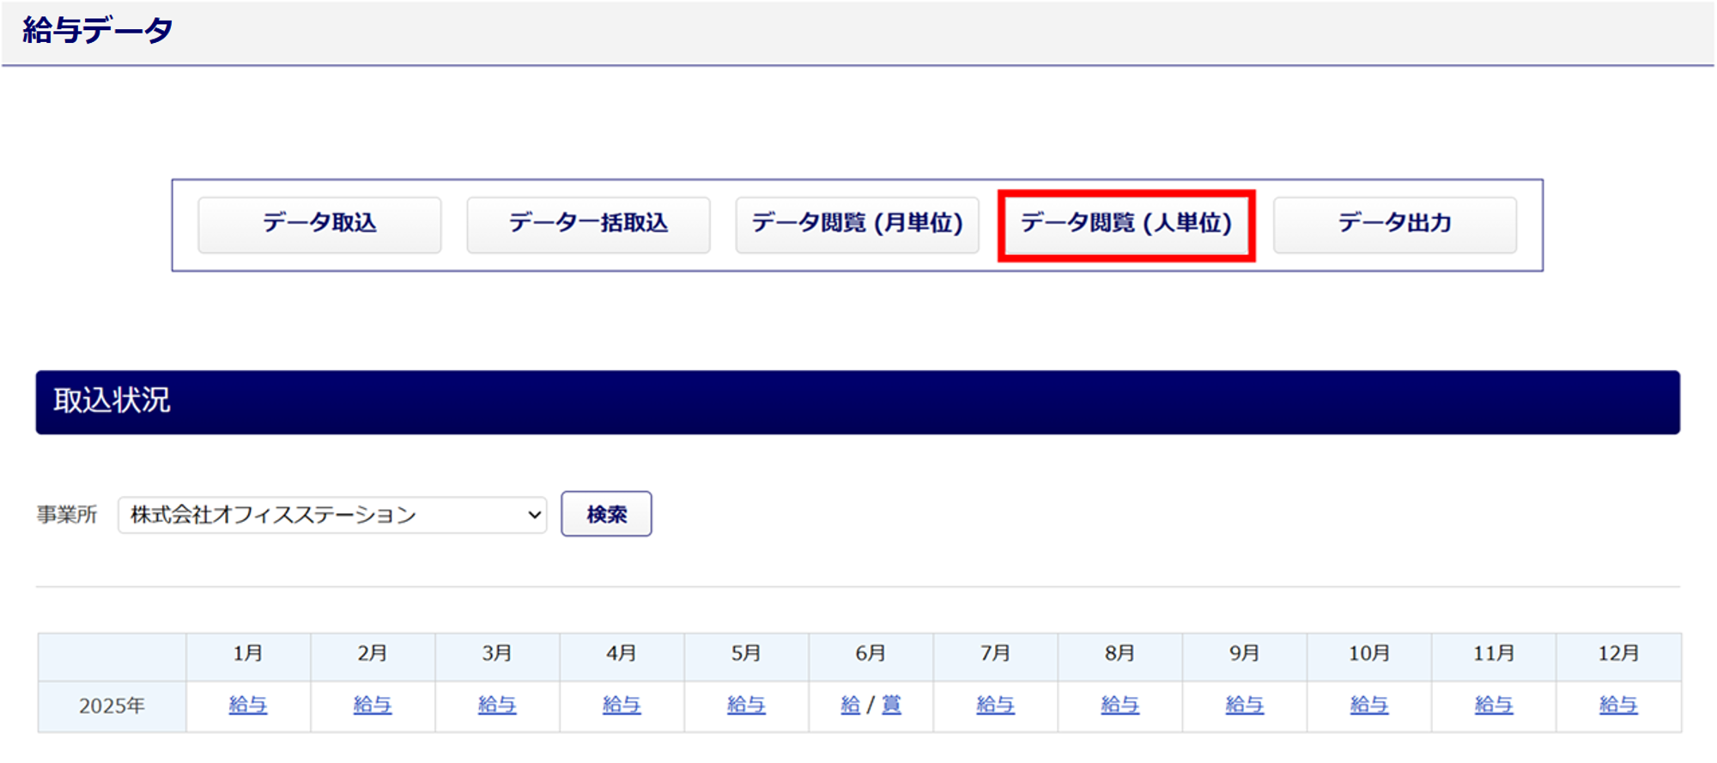The width and height of the screenshot is (1717, 763).
Task: Open the 9月 給与 link
Action: 1245,705
